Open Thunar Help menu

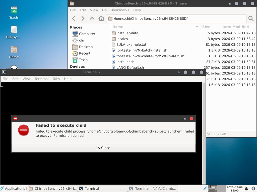[137, 10]
